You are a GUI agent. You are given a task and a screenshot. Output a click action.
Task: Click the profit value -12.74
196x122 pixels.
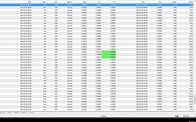[191, 63]
